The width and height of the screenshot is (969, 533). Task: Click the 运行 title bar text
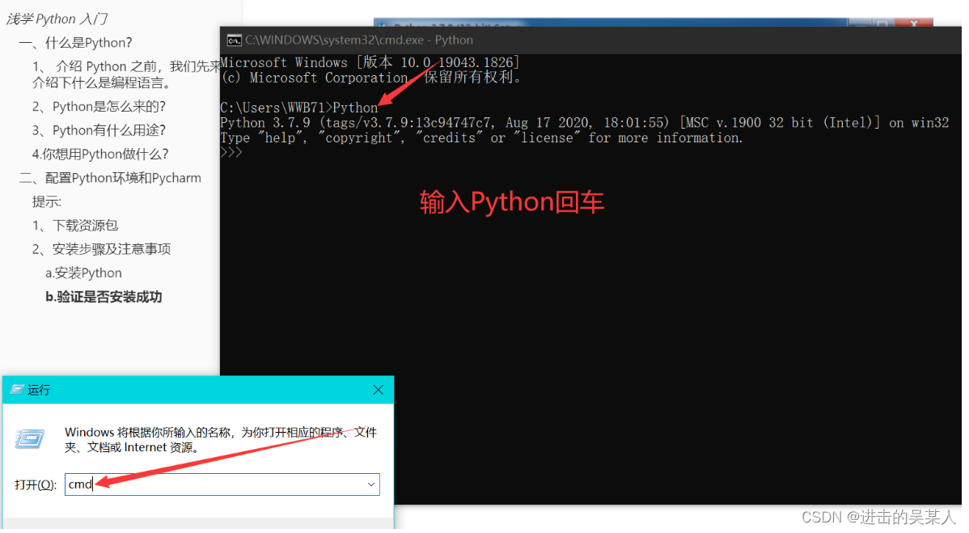click(x=38, y=390)
